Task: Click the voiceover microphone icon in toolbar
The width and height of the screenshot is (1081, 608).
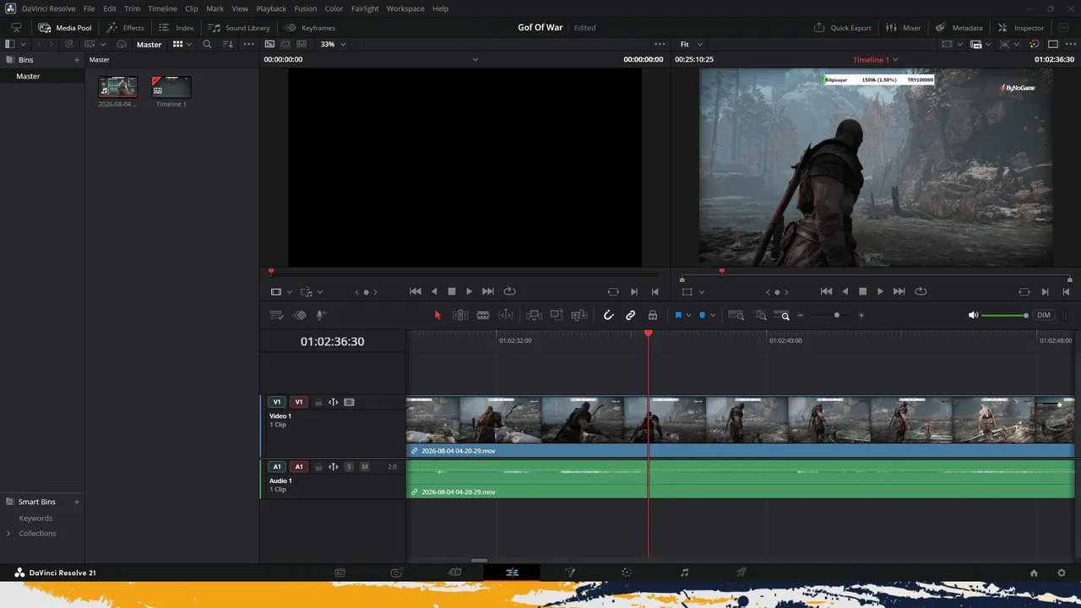Action: coord(321,315)
